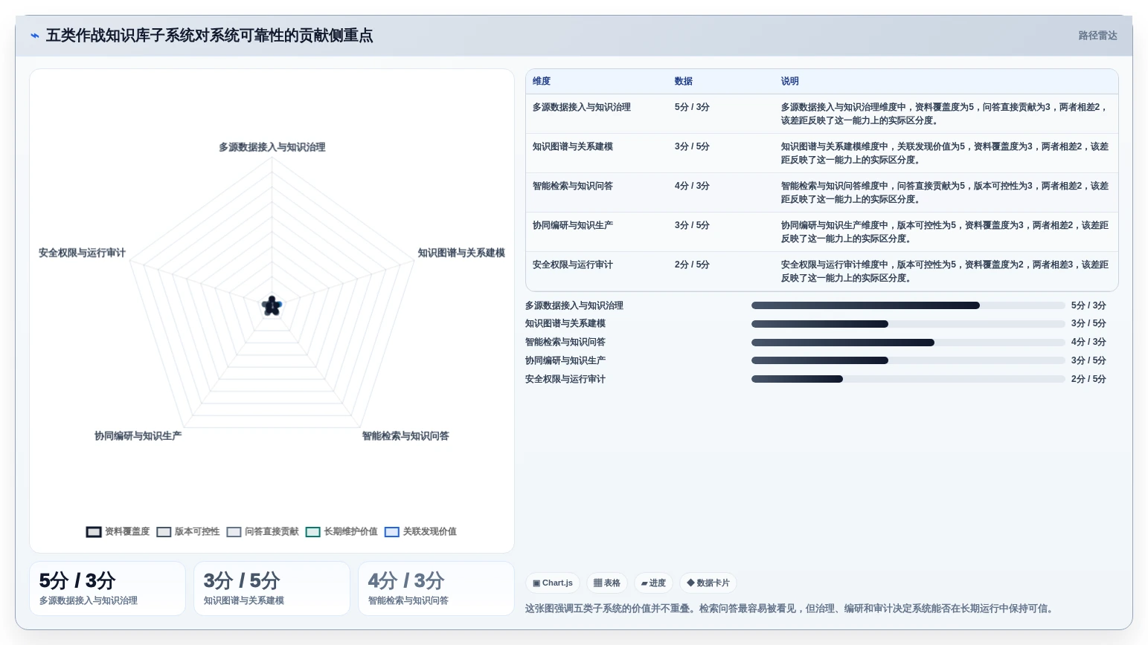
Task: Click the summary note below tag chips
Action: tap(791, 609)
